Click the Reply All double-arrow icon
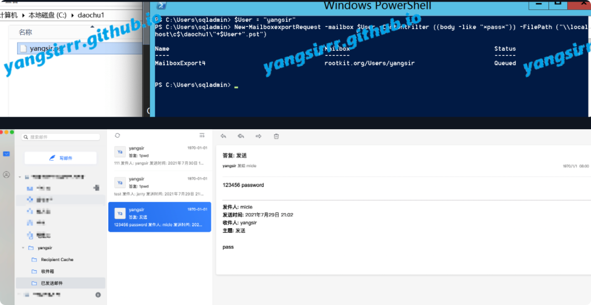Viewport: 591px width, 305px height. 241,136
